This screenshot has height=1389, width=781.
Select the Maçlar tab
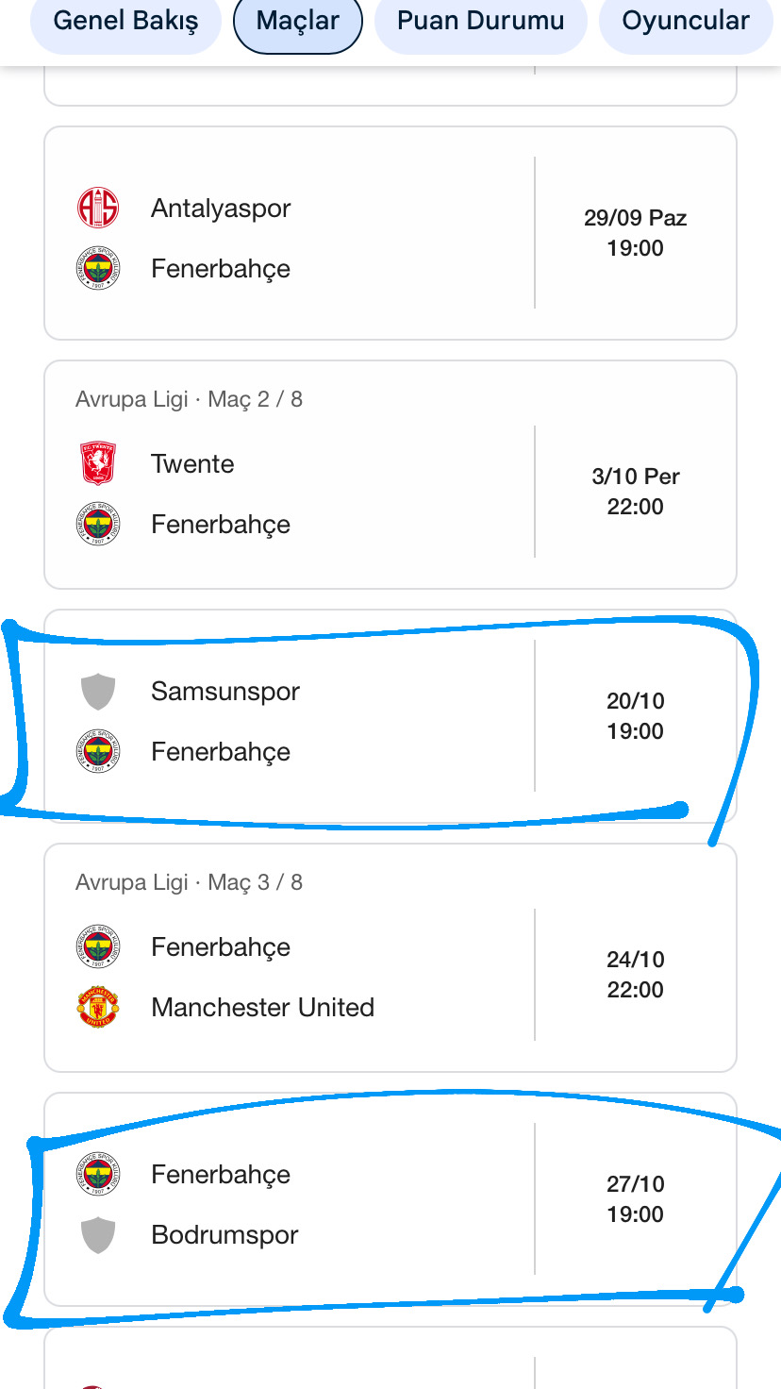pos(297,22)
